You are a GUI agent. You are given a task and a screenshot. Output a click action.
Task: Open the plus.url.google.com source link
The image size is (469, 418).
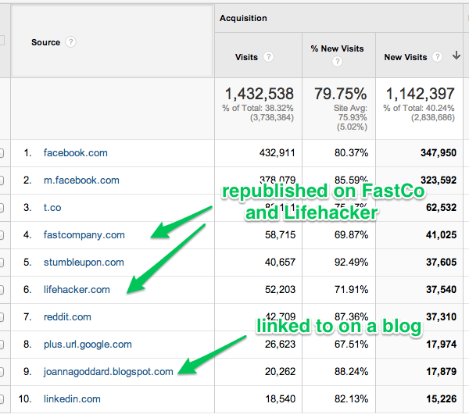pyautogui.click(x=88, y=345)
